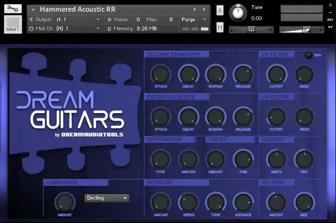336x223 pixels.
Task: Adjust the Tune knob
Action: click(x=238, y=13)
